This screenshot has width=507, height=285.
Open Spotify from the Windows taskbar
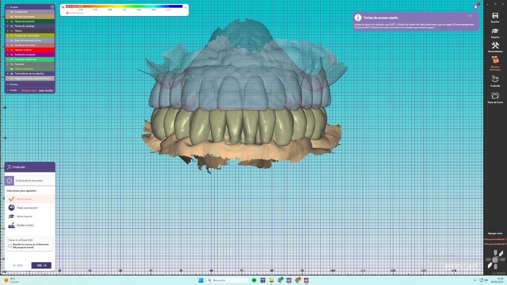[254, 280]
